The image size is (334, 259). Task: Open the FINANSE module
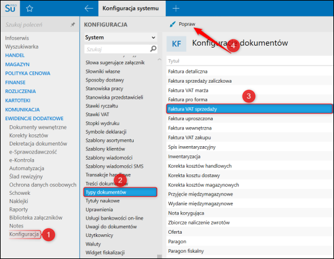(15, 83)
